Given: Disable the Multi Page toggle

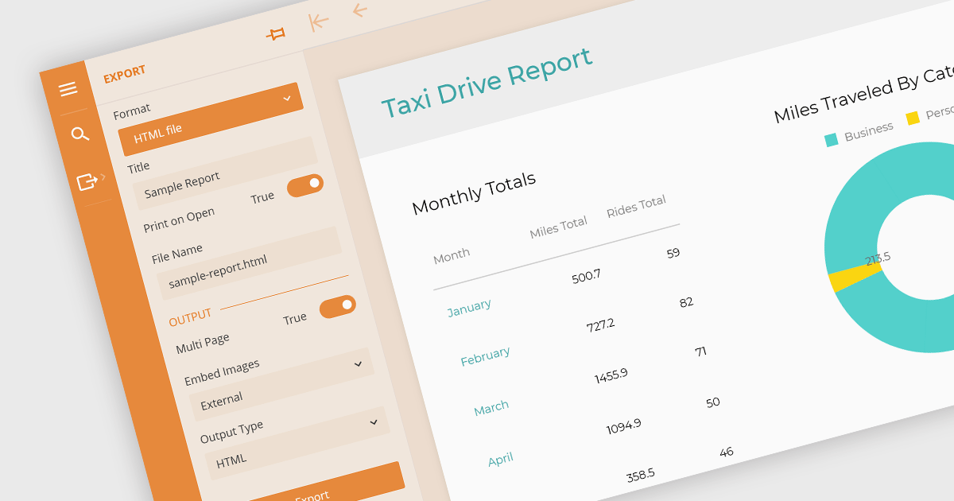Looking at the screenshot, I should [338, 306].
